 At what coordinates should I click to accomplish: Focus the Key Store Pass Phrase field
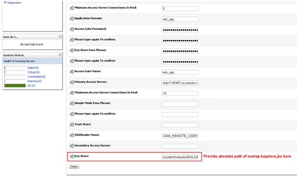[180, 51]
